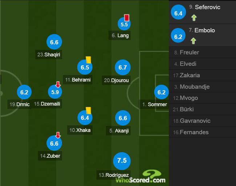Select Rodríguez's 7.5 rating bubble
This screenshot has height=186, width=236.
pos(122,161)
